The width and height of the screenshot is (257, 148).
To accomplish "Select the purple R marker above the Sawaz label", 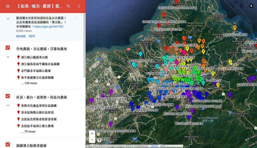I will pos(110,124).
